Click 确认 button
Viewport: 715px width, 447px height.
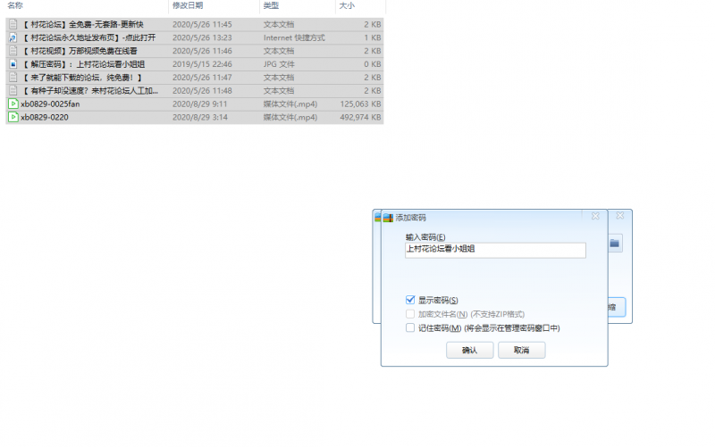(470, 350)
